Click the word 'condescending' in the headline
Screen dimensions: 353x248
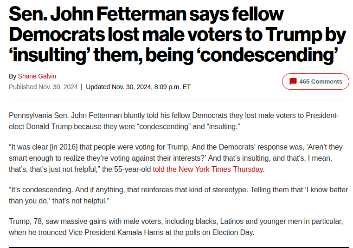(x=268, y=55)
